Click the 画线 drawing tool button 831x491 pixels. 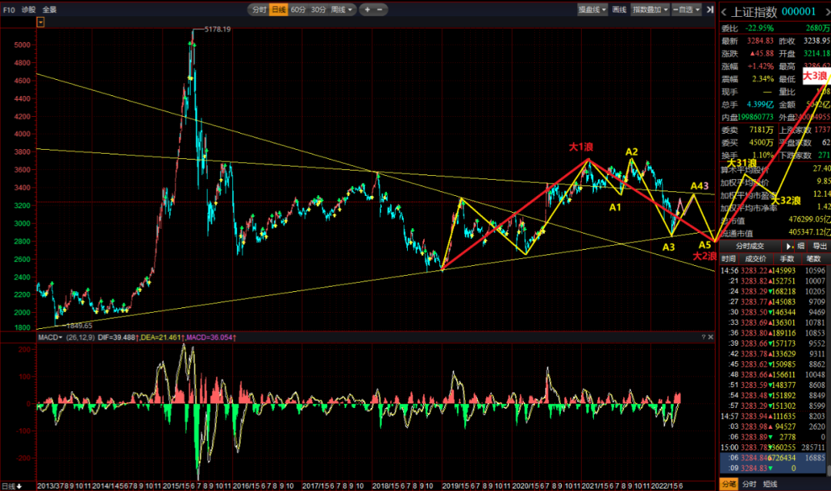pos(619,10)
